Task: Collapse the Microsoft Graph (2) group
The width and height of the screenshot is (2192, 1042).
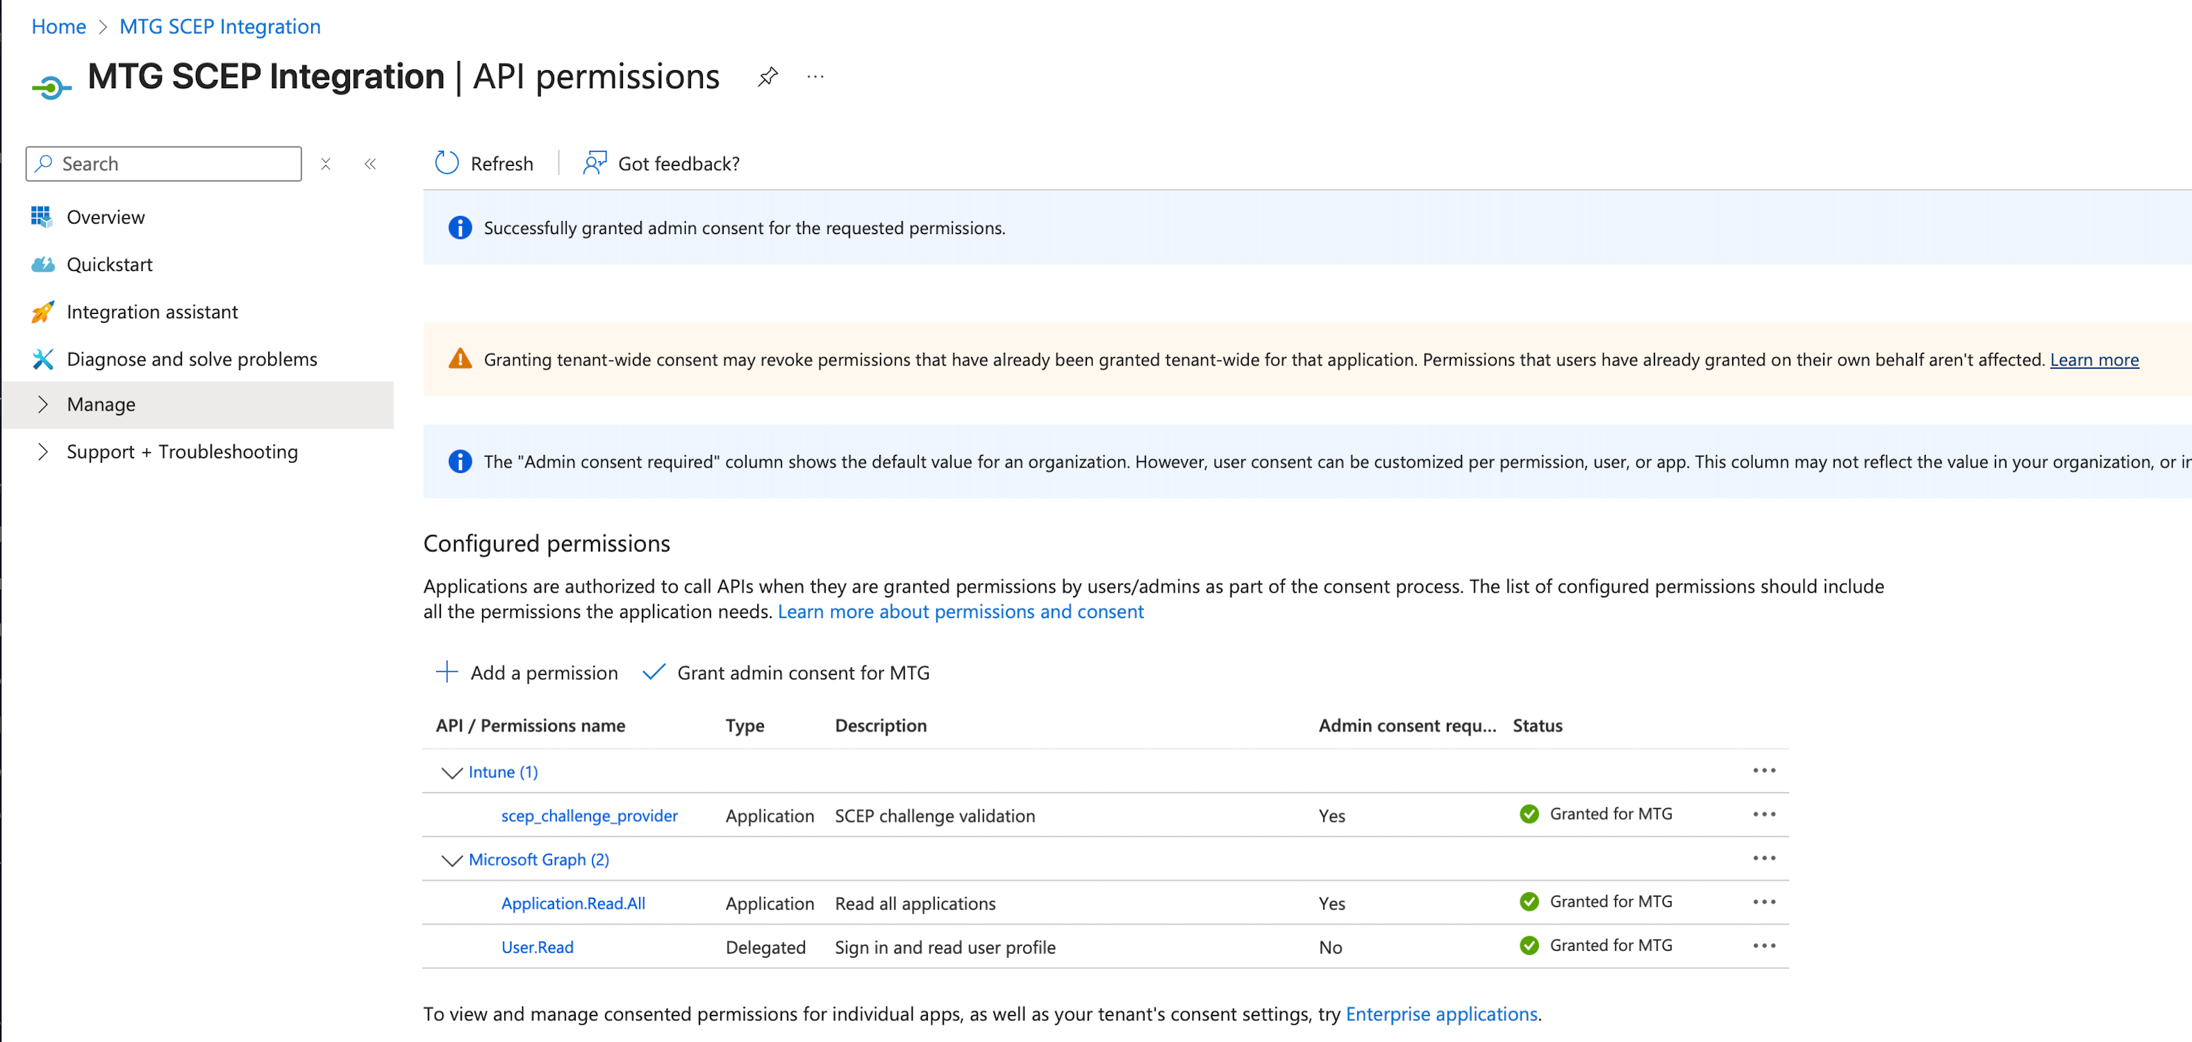Action: pyautogui.click(x=451, y=860)
